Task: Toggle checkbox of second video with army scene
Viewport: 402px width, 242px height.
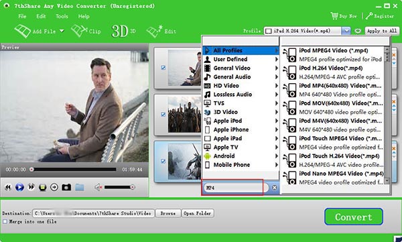Action: click(x=163, y=114)
